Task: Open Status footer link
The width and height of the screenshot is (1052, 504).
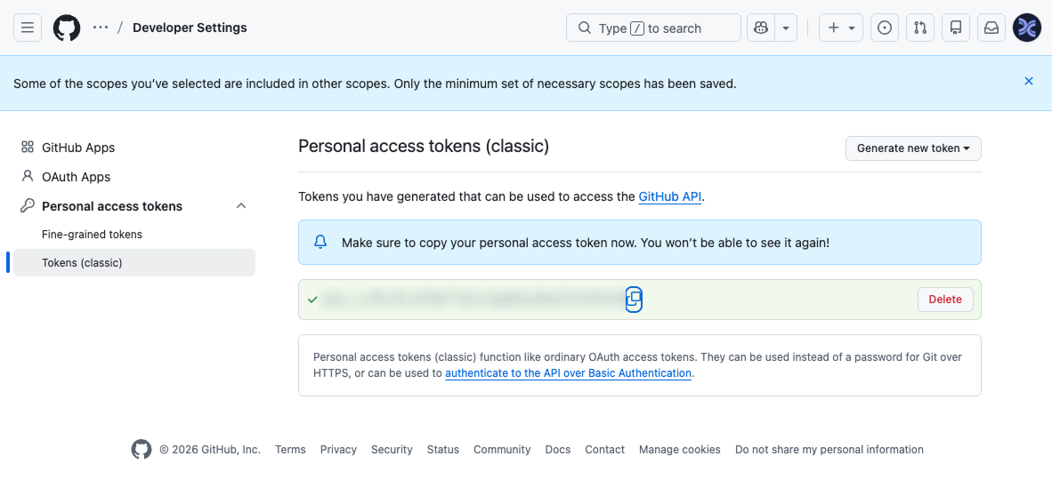Action: pyautogui.click(x=443, y=450)
